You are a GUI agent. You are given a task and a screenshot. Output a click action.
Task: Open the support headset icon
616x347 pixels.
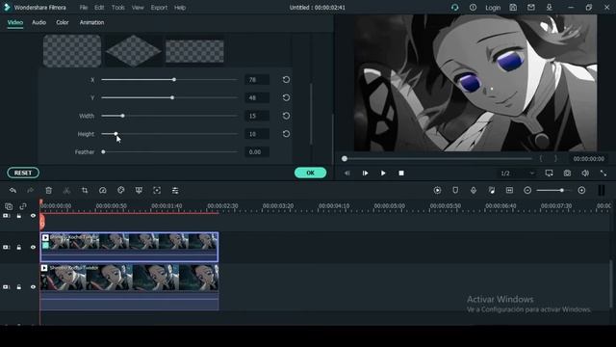455,8
